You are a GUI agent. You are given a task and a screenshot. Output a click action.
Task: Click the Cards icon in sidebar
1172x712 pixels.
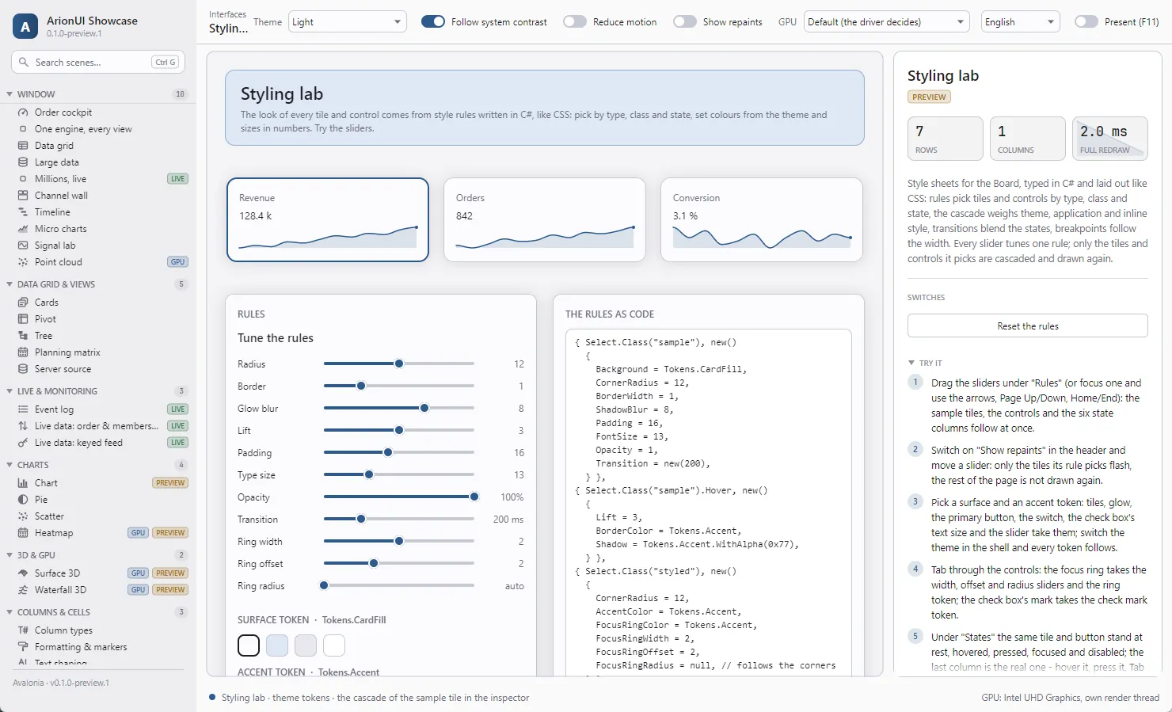pos(23,303)
